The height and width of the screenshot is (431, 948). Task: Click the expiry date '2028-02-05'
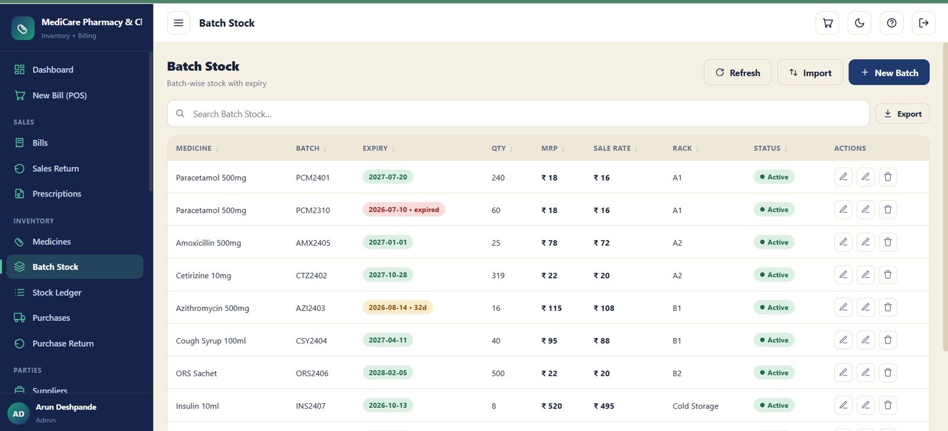tap(387, 372)
